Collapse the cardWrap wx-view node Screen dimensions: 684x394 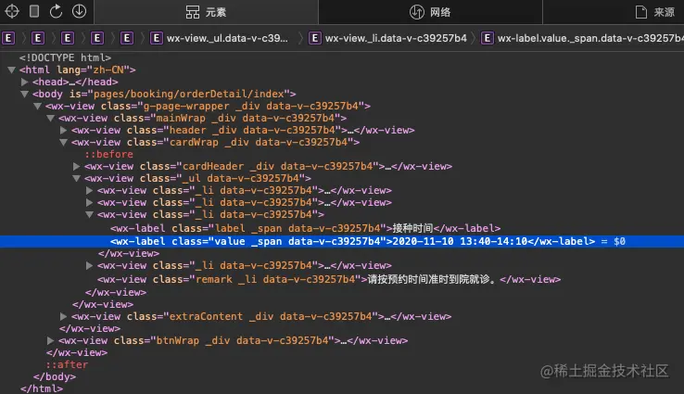[x=64, y=142]
